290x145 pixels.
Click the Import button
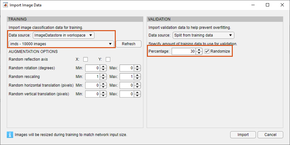point(243,135)
